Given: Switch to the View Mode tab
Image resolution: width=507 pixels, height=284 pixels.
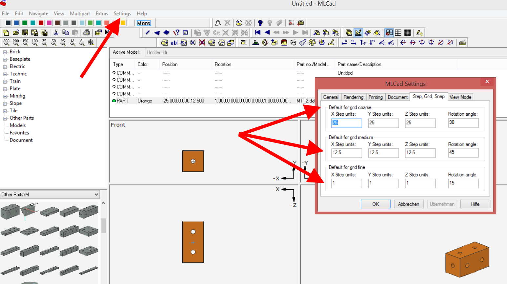Looking at the screenshot, I should click(x=460, y=97).
